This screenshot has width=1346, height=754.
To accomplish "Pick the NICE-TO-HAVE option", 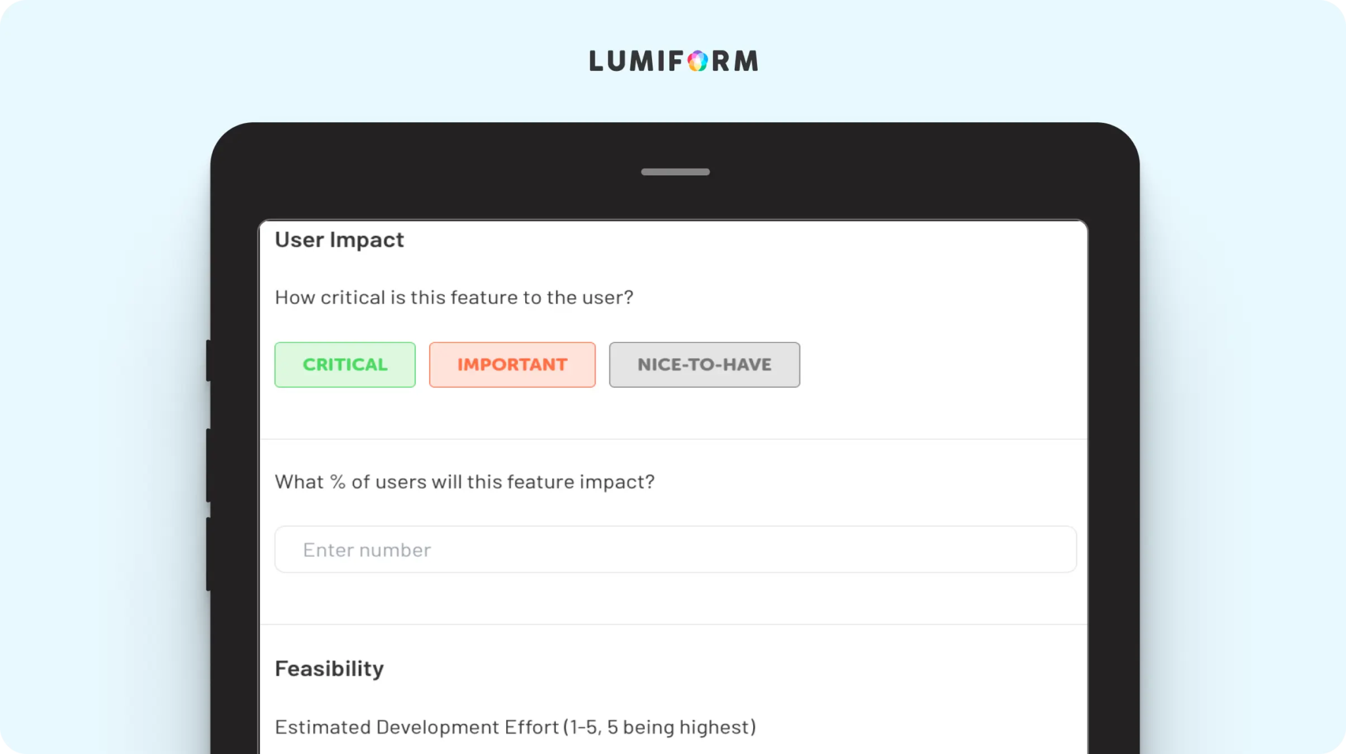I will tap(705, 365).
